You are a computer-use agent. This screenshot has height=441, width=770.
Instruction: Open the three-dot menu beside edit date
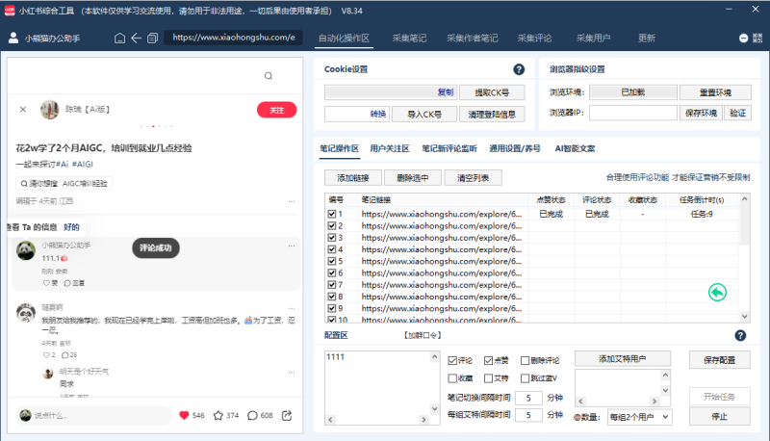coord(292,201)
